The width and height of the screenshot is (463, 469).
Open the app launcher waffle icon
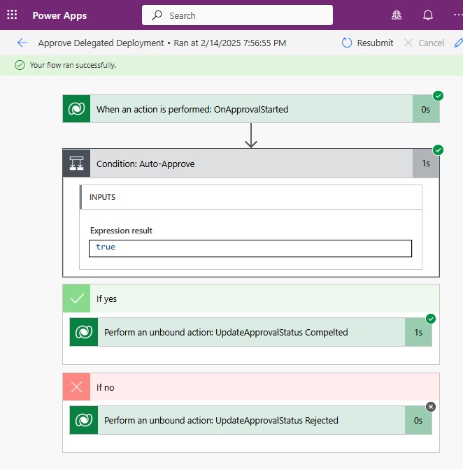[x=12, y=15]
